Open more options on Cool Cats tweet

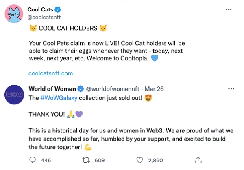(x=231, y=9)
